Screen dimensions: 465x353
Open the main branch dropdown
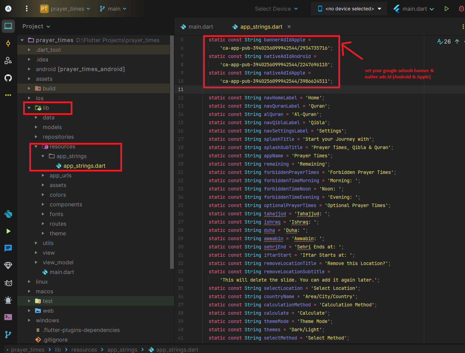pyautogui.click(x=113, y=9)
